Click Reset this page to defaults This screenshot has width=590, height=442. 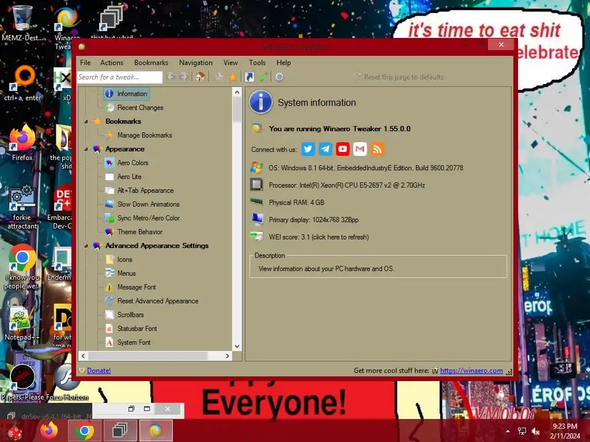399,77
